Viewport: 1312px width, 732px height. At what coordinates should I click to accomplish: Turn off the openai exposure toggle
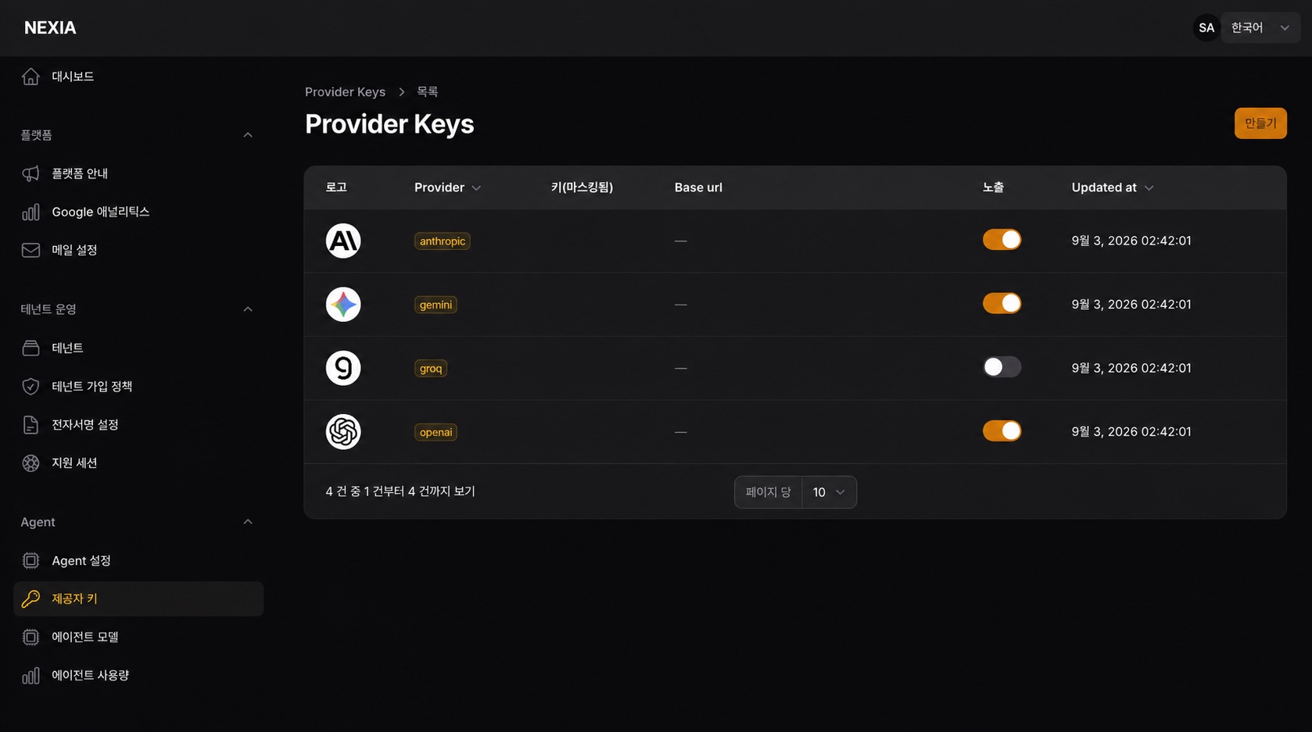(1002, 430)
